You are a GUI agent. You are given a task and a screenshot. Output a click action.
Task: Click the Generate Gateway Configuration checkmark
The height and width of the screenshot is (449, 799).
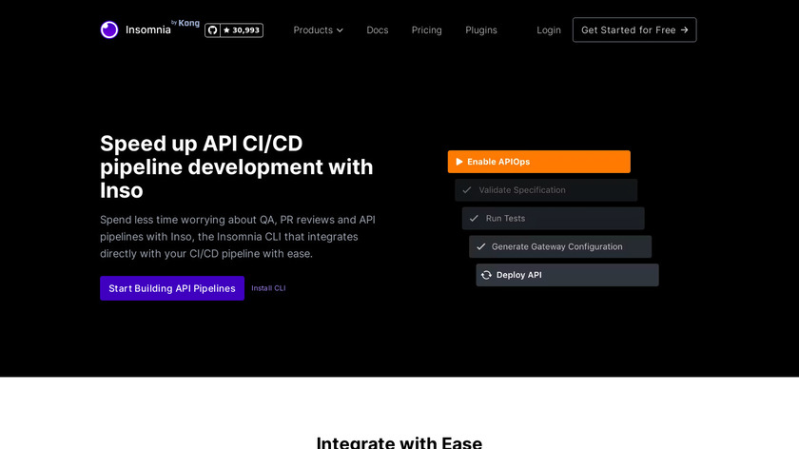[481, 246]
